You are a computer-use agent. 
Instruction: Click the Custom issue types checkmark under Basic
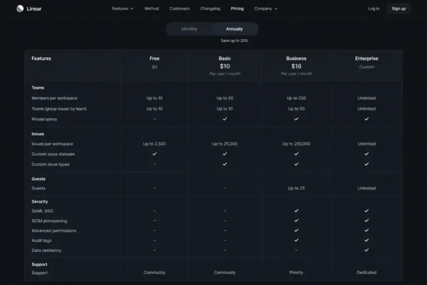(x=225, y=164)
